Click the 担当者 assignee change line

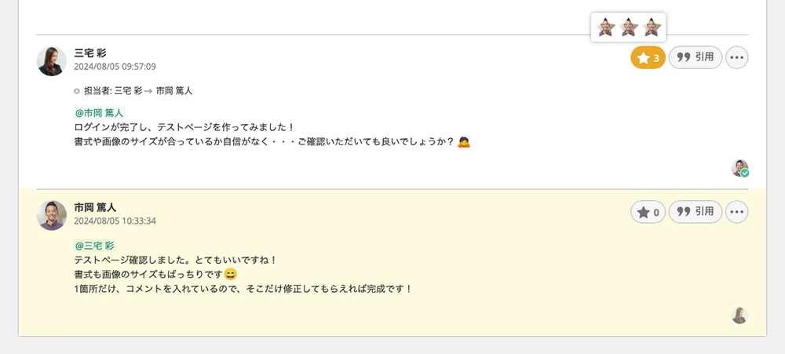click(x=138, y=91)
